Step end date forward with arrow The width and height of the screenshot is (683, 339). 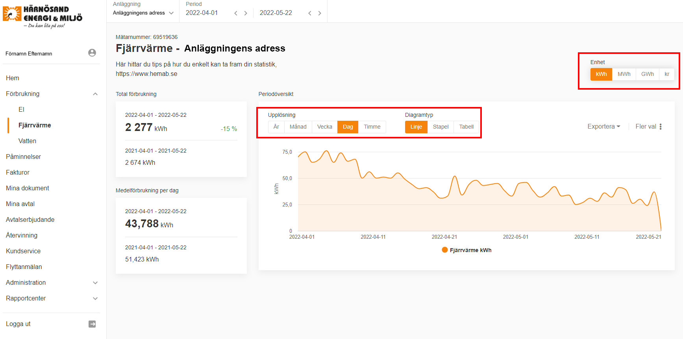click(320, 13)
